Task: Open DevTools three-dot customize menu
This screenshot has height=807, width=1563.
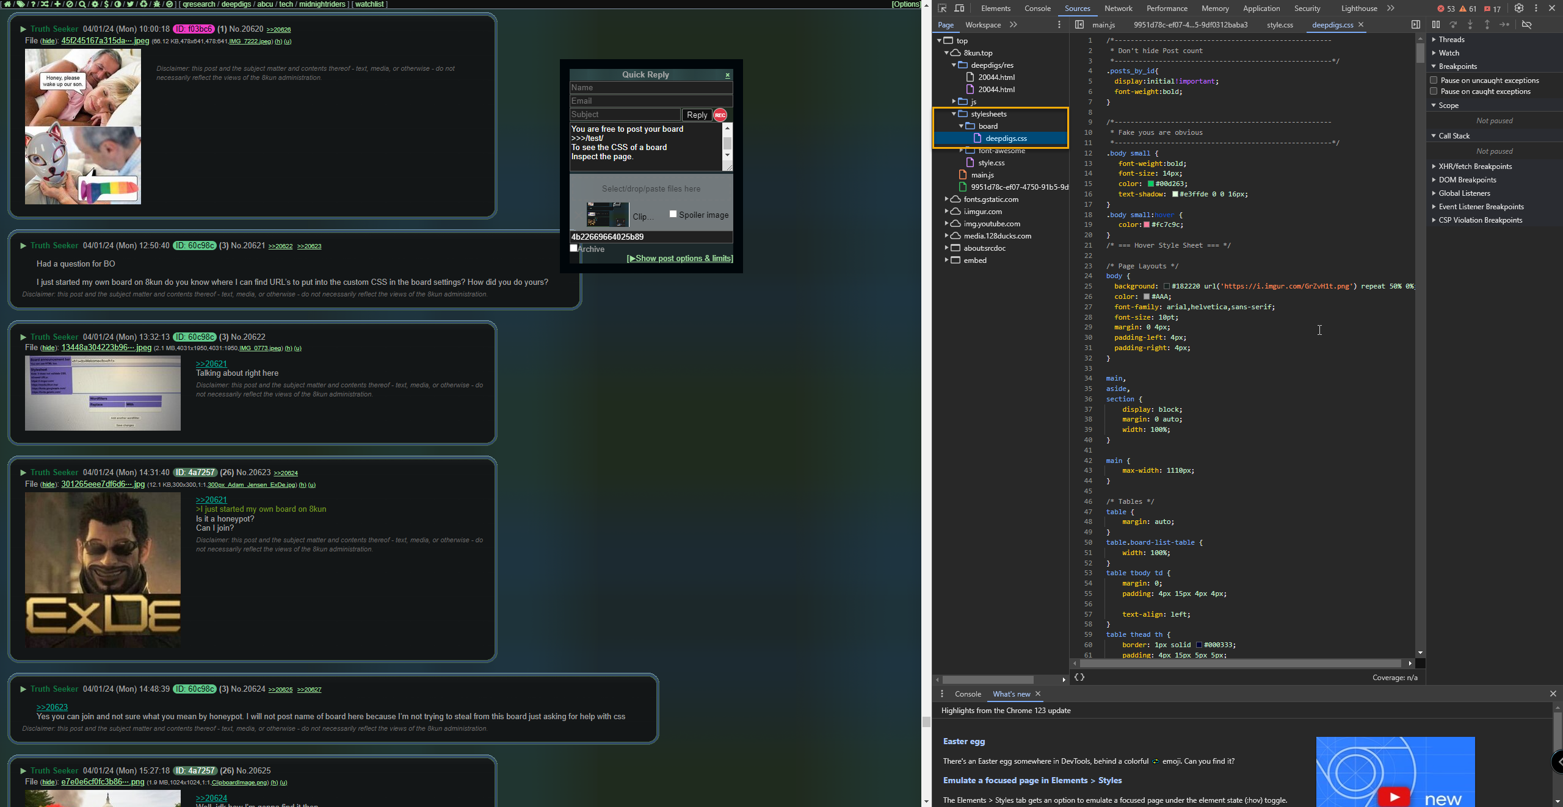Action: (x=1536, y=8)
